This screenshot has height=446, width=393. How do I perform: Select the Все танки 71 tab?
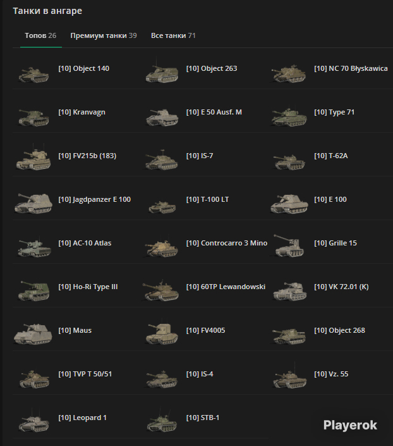pyautogui.click(x=173, y=35)
